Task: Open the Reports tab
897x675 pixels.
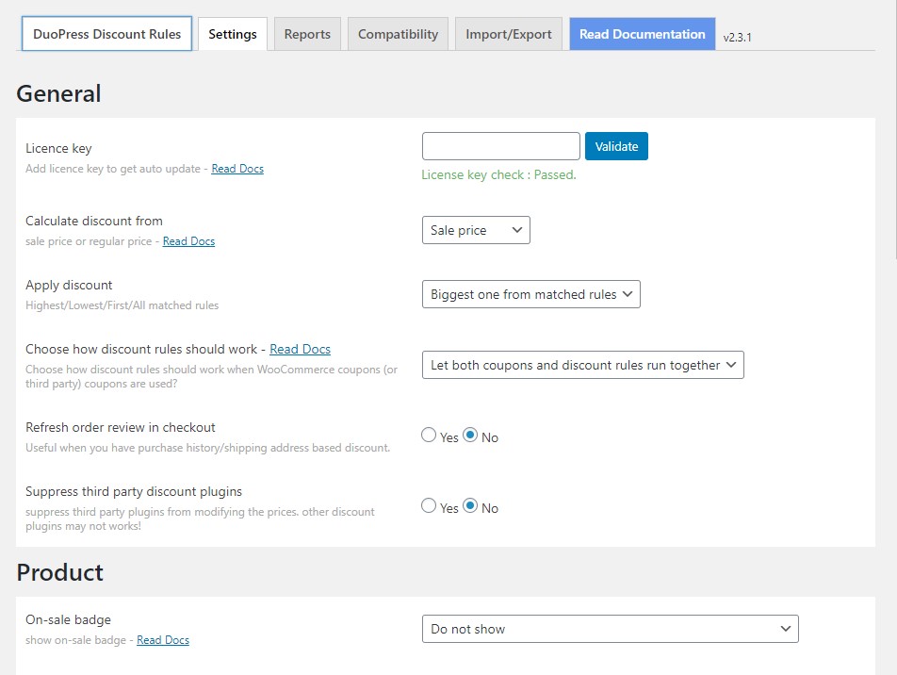Action: coord(307,34)
